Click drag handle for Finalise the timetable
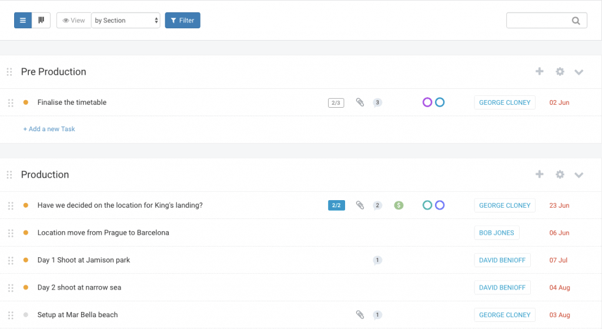The image size is (602, 329). 11,102
